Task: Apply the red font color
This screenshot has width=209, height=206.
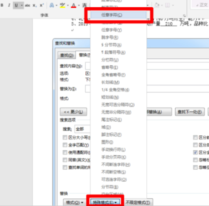Action: pos(74,5)
